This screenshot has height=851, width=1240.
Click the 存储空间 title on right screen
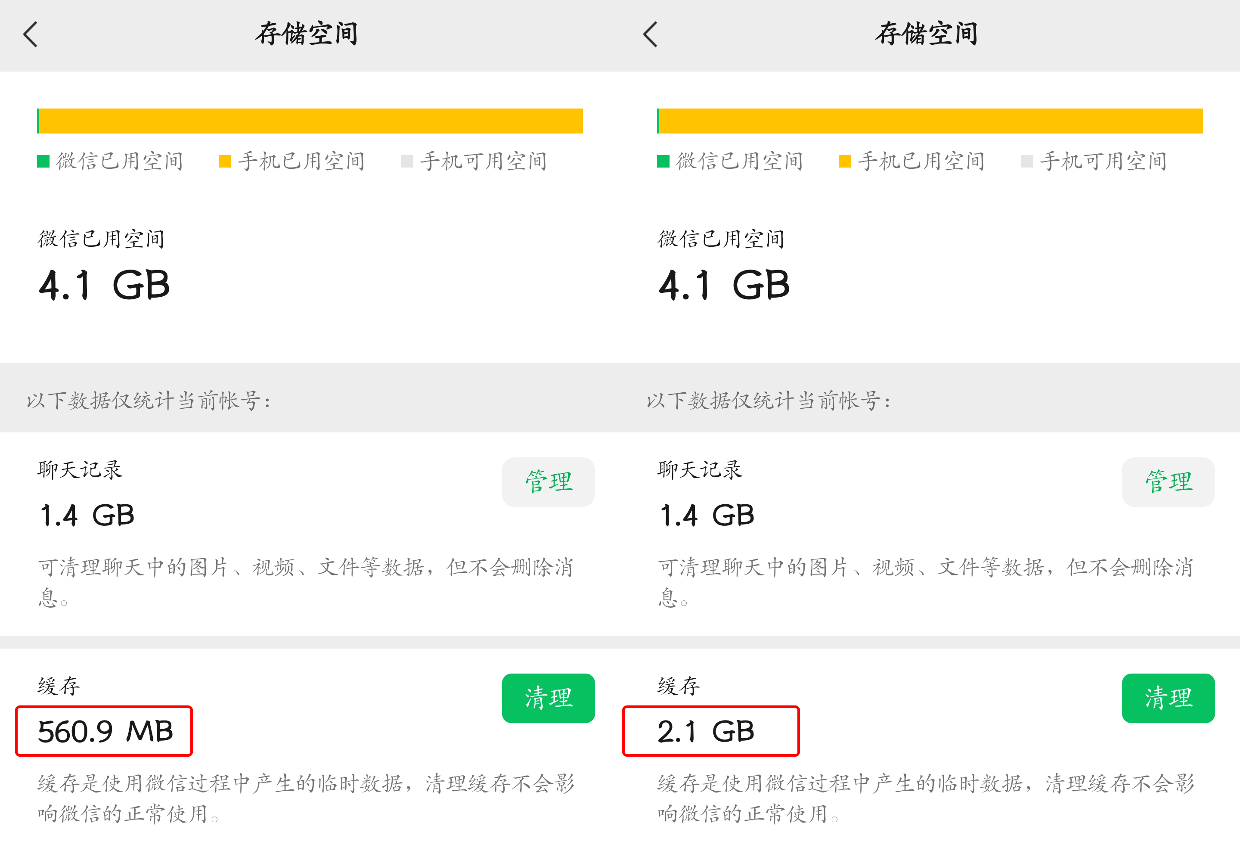(x=927, y=33)
